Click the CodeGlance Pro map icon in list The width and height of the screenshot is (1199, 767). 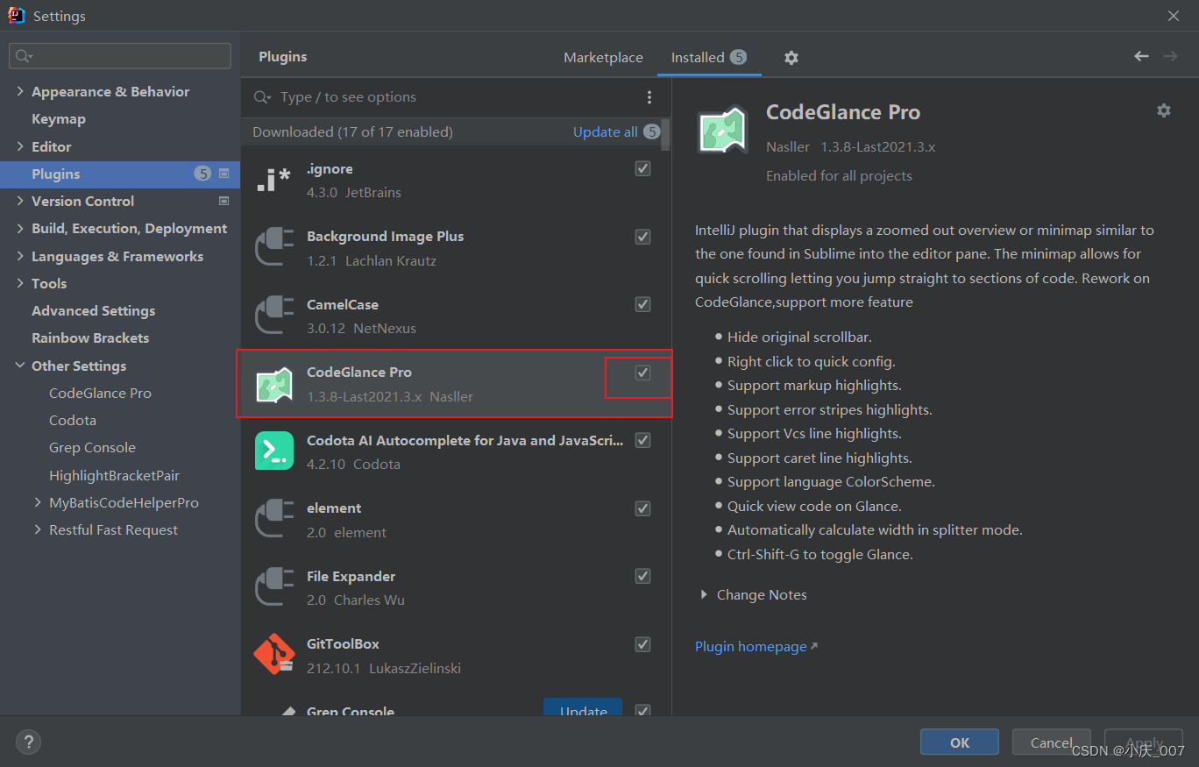tap(273, 384)
